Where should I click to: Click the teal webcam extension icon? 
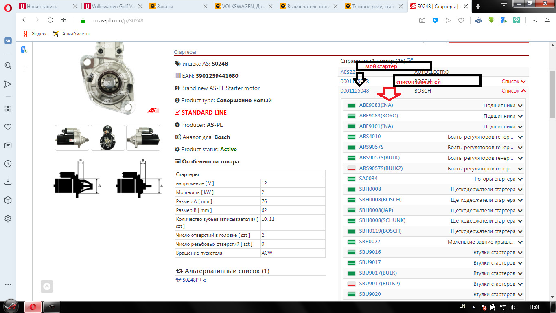[517, 20]
